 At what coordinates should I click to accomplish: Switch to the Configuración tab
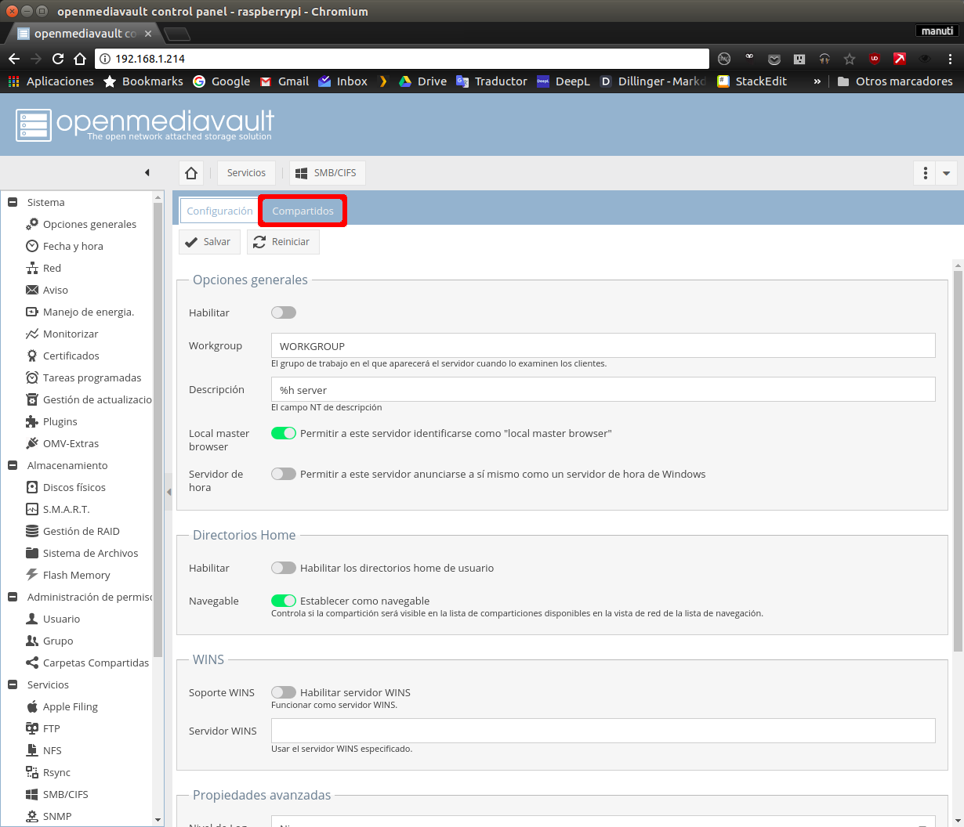219,211
